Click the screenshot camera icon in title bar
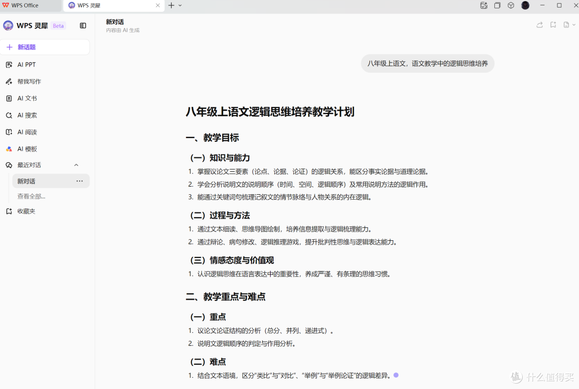This screenshot has height=389, width=579. click(x=484, y=5)
